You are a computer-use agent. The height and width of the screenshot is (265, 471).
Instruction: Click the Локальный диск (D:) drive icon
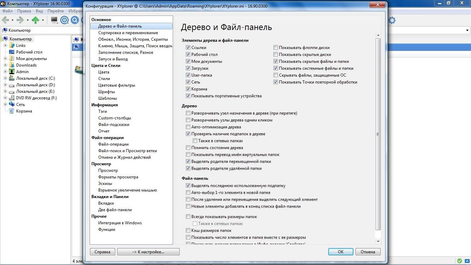pyautogui.click(x=12, y=85)
